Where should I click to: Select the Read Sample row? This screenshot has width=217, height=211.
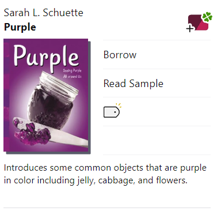click(x=157, y=83)
